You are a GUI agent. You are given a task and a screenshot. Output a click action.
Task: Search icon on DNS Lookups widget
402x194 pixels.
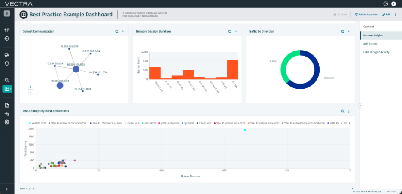pos(343,111)
